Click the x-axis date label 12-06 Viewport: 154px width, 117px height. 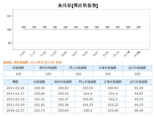click(x=64, y=54)
